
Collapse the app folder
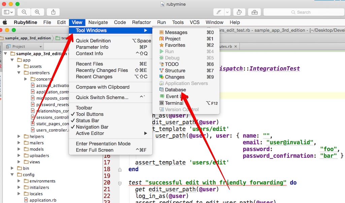pyautogui.click(x=12, y=60)
